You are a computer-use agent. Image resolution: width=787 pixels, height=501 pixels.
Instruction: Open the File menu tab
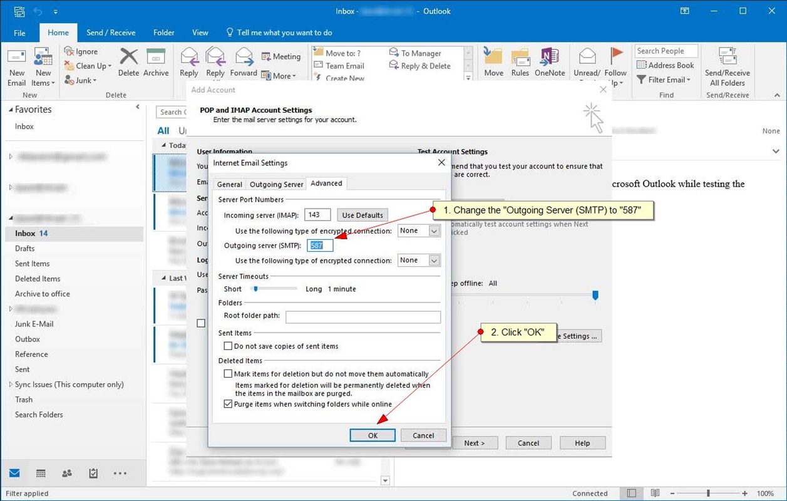click(x=19, y=33)
